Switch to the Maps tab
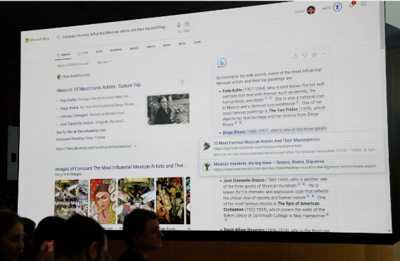The width and height of the screenshot is (400, 261). (167, 45)
